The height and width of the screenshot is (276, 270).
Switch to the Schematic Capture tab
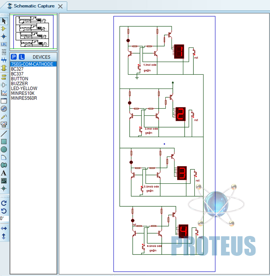[x=33, y=6]
